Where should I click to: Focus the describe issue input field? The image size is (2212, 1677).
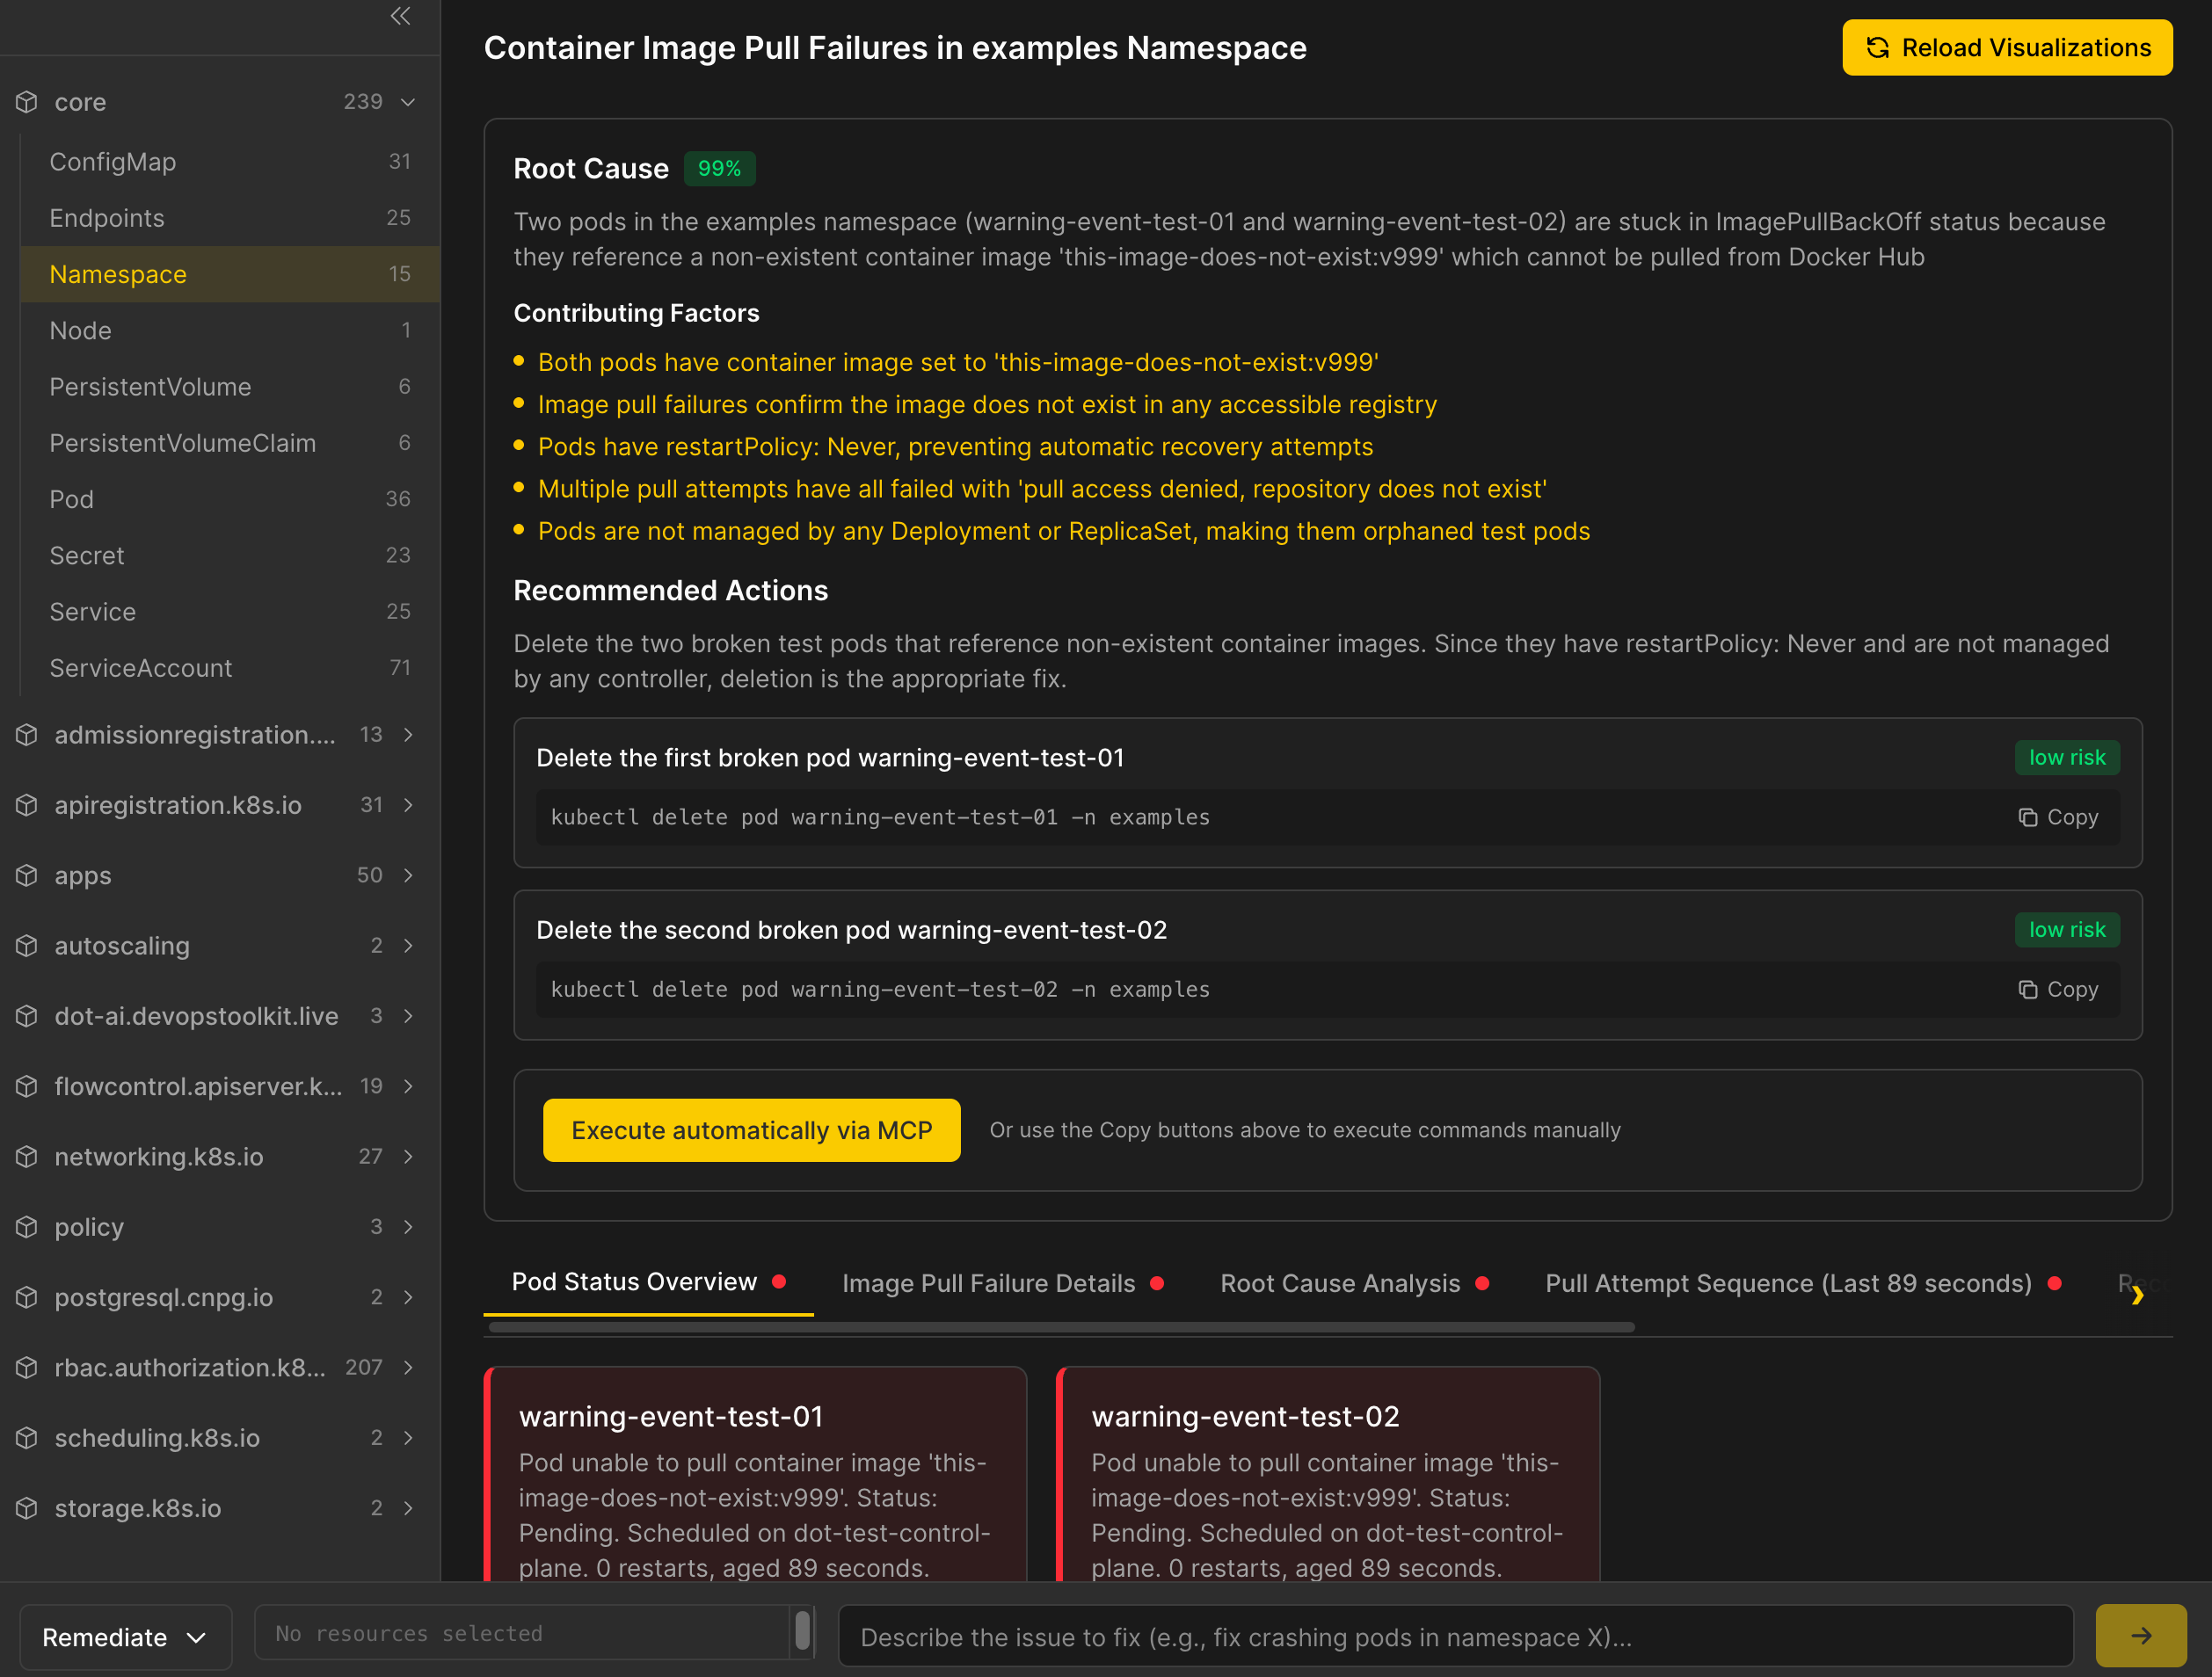1455,1637
